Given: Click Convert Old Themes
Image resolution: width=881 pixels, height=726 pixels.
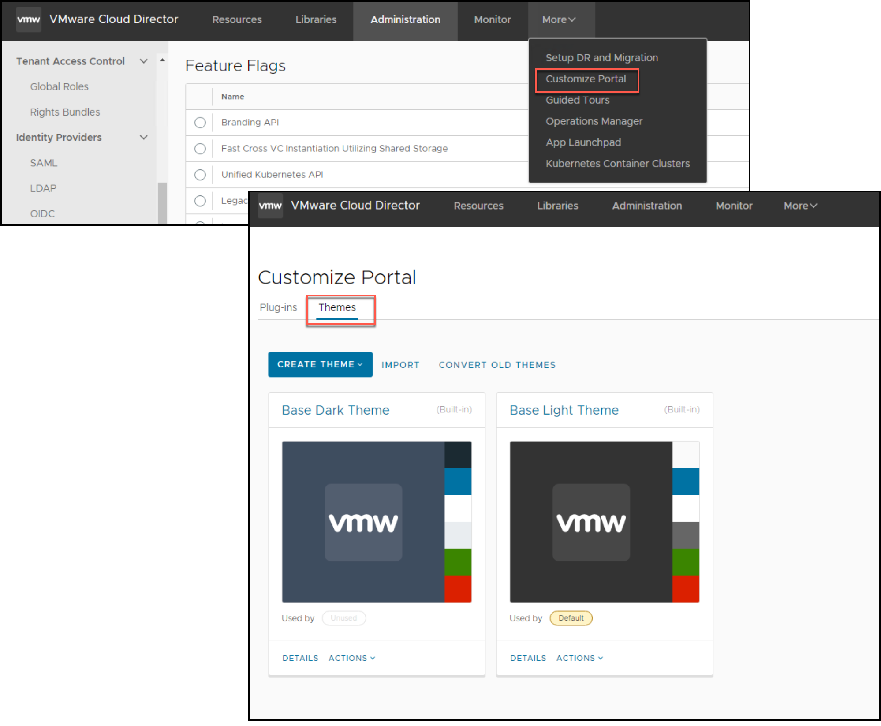Looking at the screenshot, I should click(x=497, y=365).
